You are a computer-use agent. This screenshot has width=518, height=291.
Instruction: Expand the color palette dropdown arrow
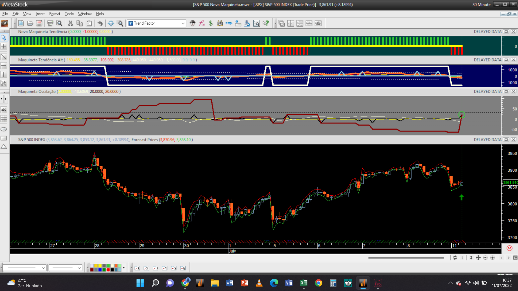(x=124, y=268)
